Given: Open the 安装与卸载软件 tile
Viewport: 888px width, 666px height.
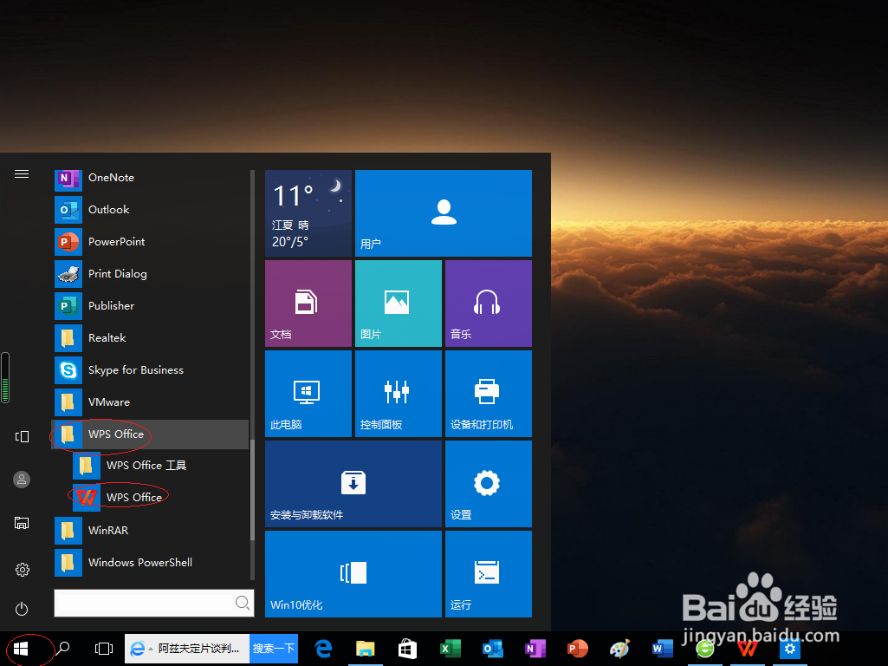Looking at the screenshot, I should point(353,484).
